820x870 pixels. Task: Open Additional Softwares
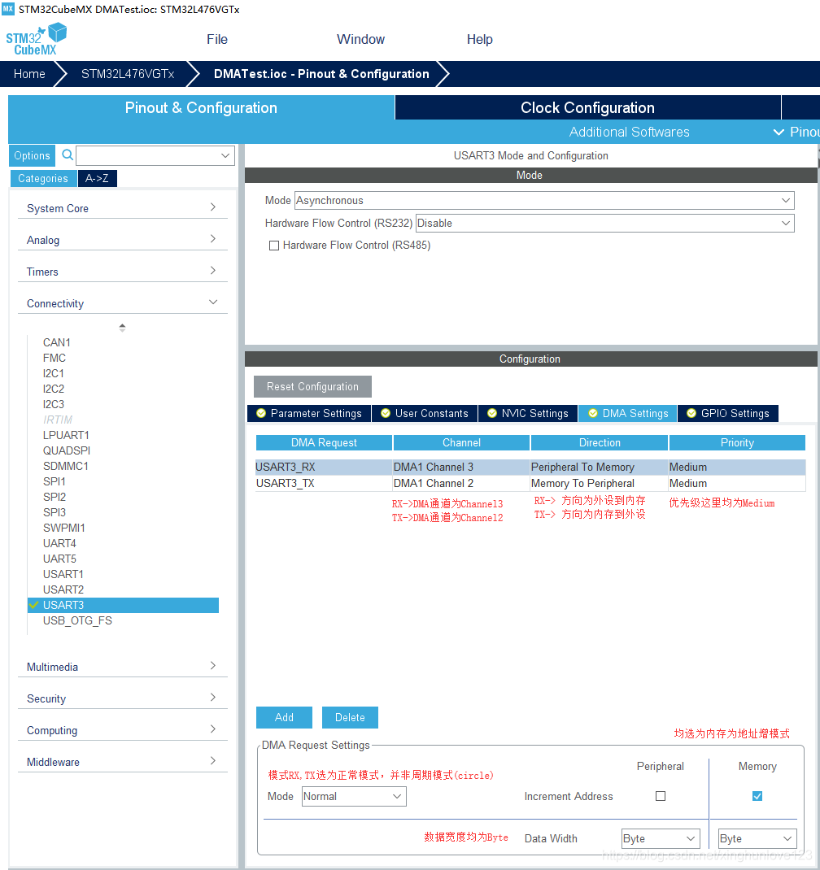tap(629, 132)
